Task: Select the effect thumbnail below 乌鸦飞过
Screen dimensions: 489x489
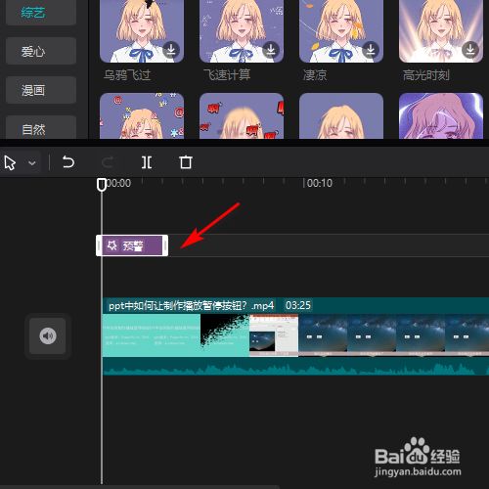Action: tap(142, 116)
